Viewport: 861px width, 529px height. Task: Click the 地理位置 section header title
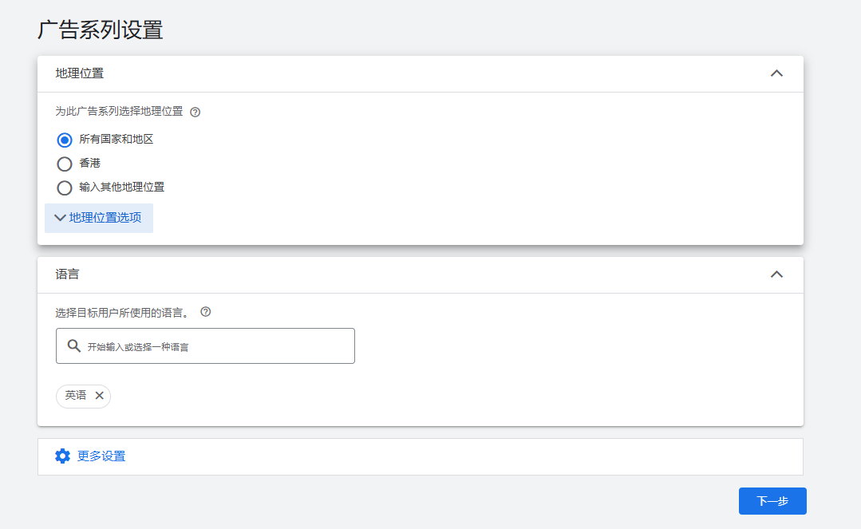pyautogui.click(x=80, y=73)
